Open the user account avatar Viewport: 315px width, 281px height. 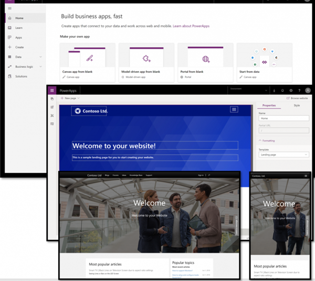308,91
